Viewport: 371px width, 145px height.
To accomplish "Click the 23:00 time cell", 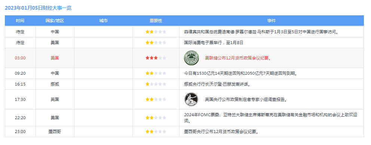I will pyautogui.click(x=20, y=132).
